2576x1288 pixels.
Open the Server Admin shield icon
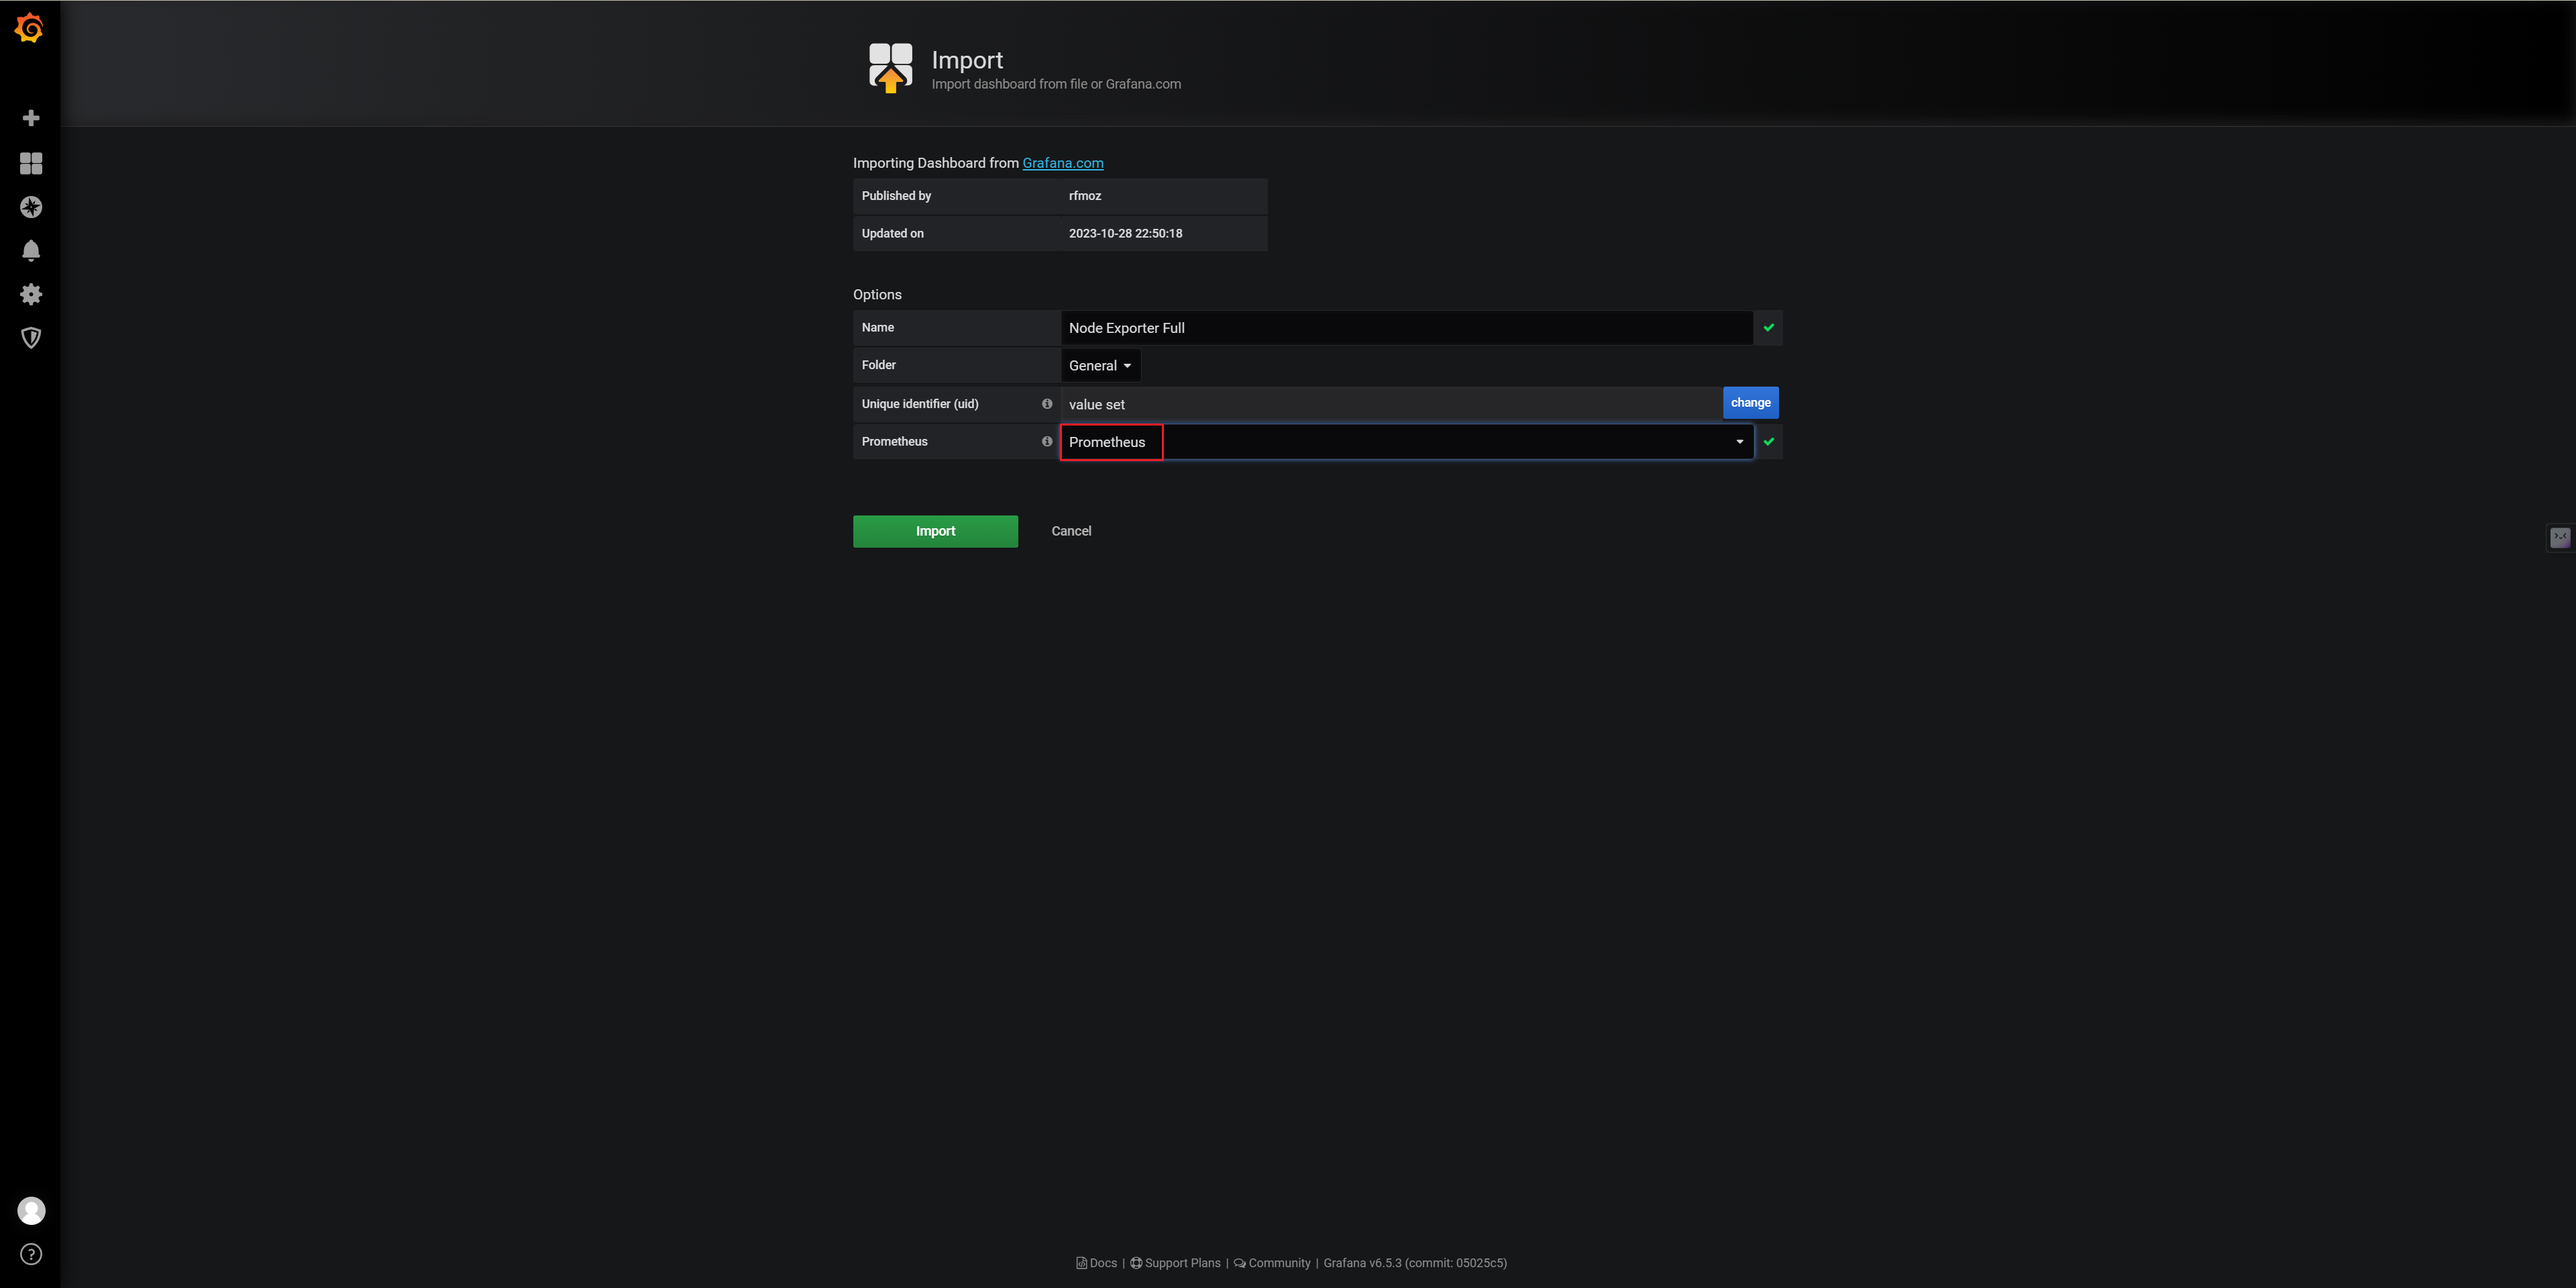[31, 337]
